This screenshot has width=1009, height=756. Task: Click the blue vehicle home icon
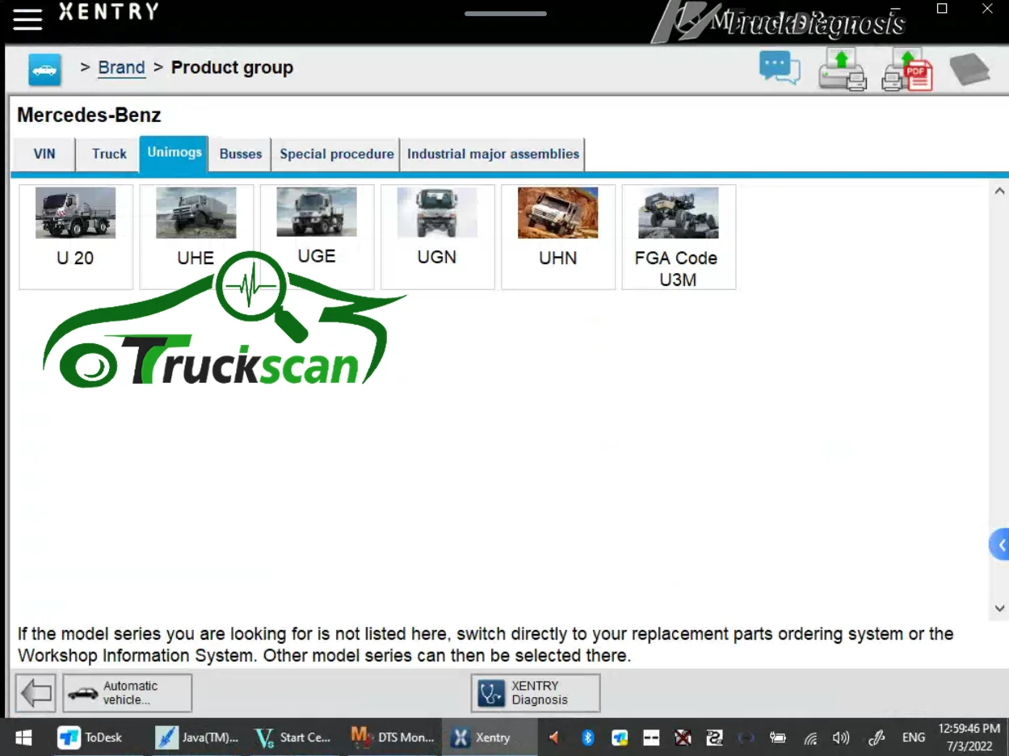45,69
